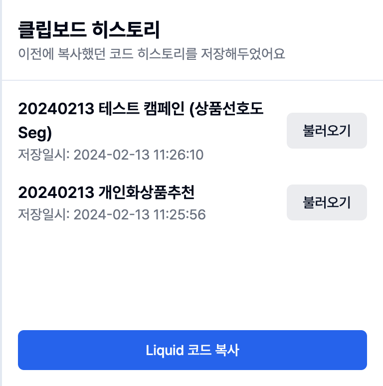
Task: Load the 테스트 캠페인 history entry
Action: (327, 131)
